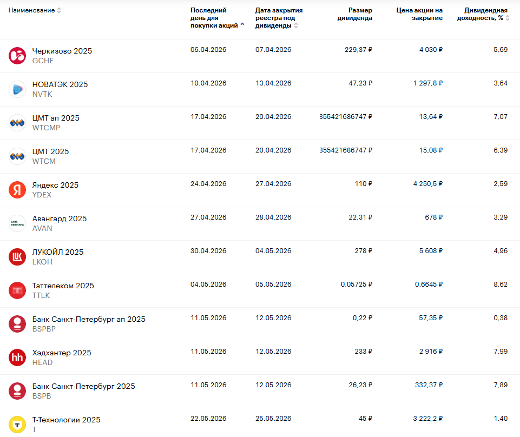
Task: Click the Хэдхантер hh logo icon
Action: [x=17, y=357]
